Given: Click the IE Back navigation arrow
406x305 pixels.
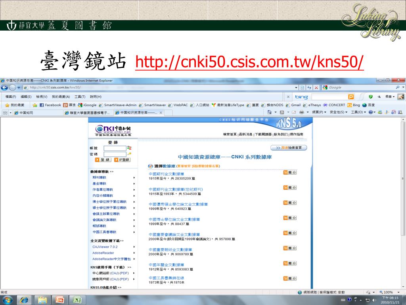Looking at the screenshot, I should point(4,87).
